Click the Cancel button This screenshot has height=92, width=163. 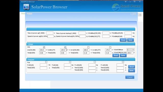pyautogui.click(x=130, y=77)
